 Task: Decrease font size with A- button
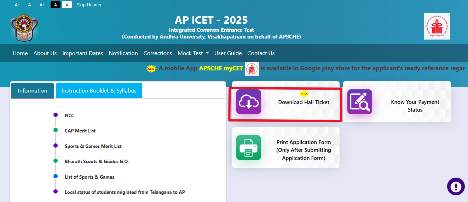(17, 5)
